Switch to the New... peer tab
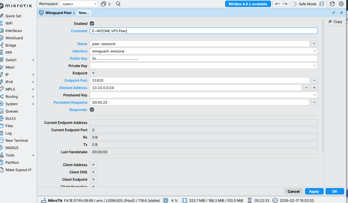Viewport: 348px width, 203px height. point(84,13)
